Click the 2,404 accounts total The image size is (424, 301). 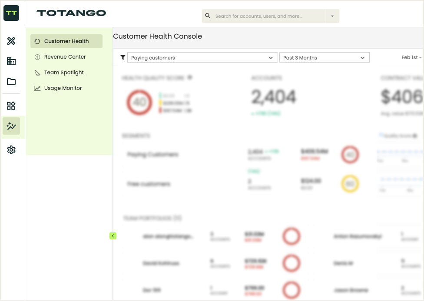click(x=274, y=97)
